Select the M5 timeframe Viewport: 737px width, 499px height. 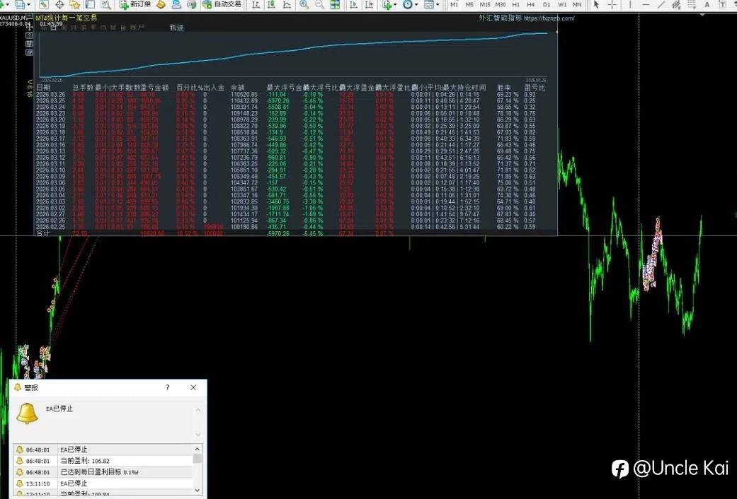pos(469,5)
